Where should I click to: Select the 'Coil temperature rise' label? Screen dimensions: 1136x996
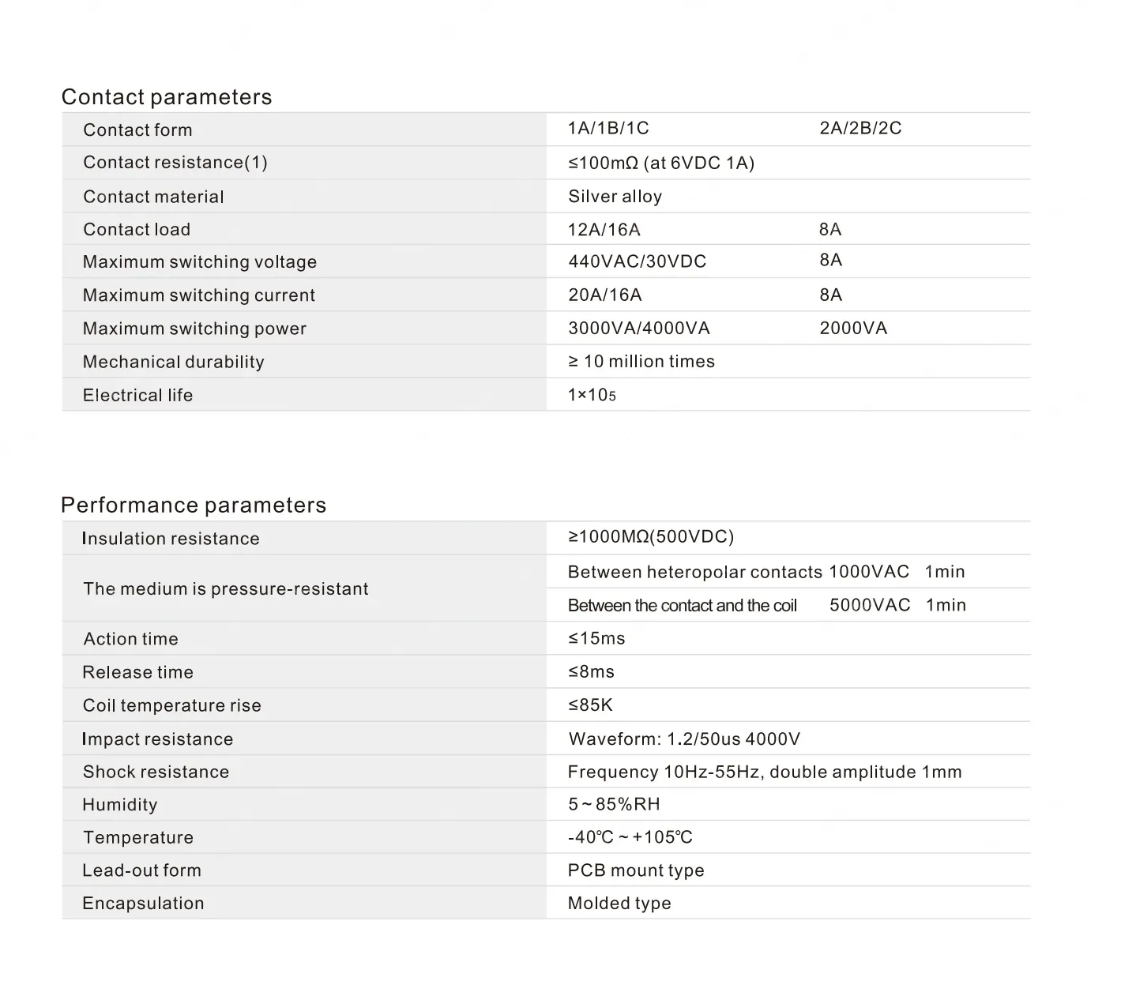[172, 706]
